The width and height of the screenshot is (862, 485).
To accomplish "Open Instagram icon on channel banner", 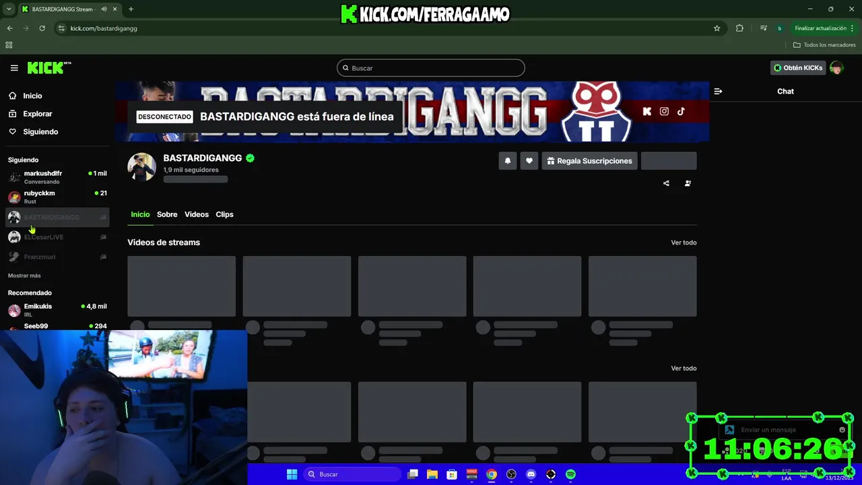I will click(x=664, y=112).
